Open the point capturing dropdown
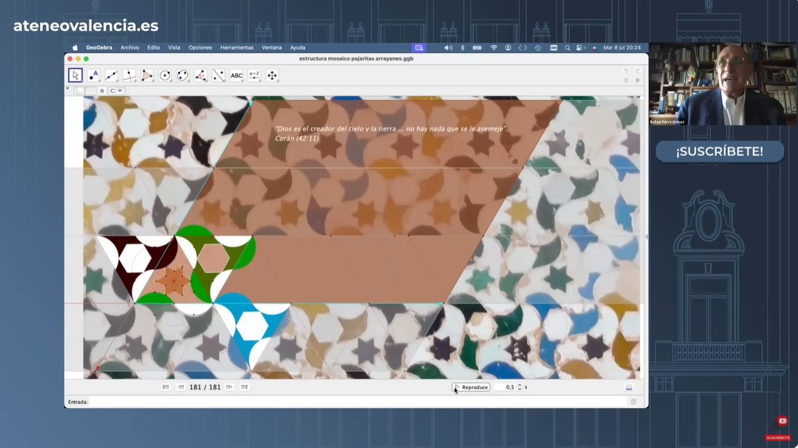The height and width of the screenshot is (448, 798). [x=116, y=91]
